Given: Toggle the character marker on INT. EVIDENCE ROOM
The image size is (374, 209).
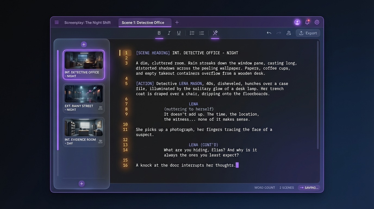Looking at the screenshot, I should pos(101,141).
